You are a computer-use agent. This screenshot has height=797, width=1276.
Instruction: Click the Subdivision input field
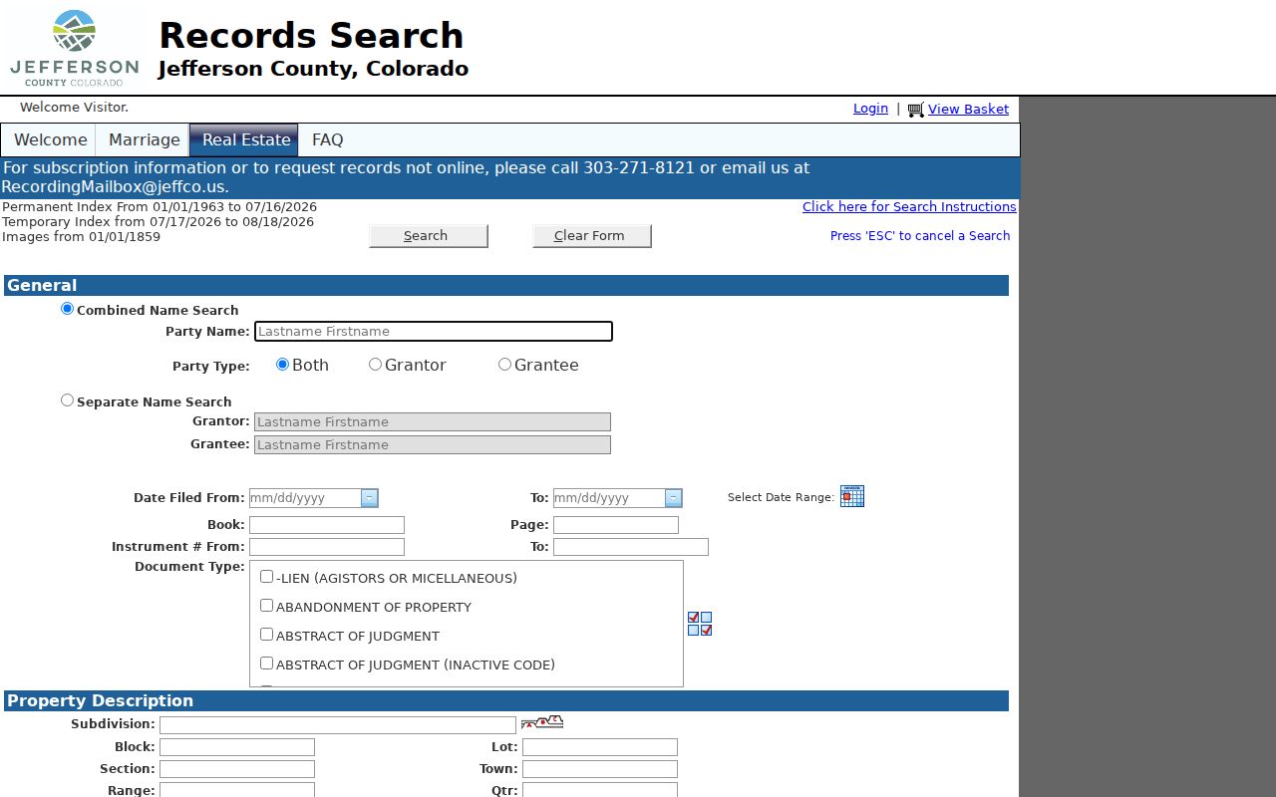point(338,725)
